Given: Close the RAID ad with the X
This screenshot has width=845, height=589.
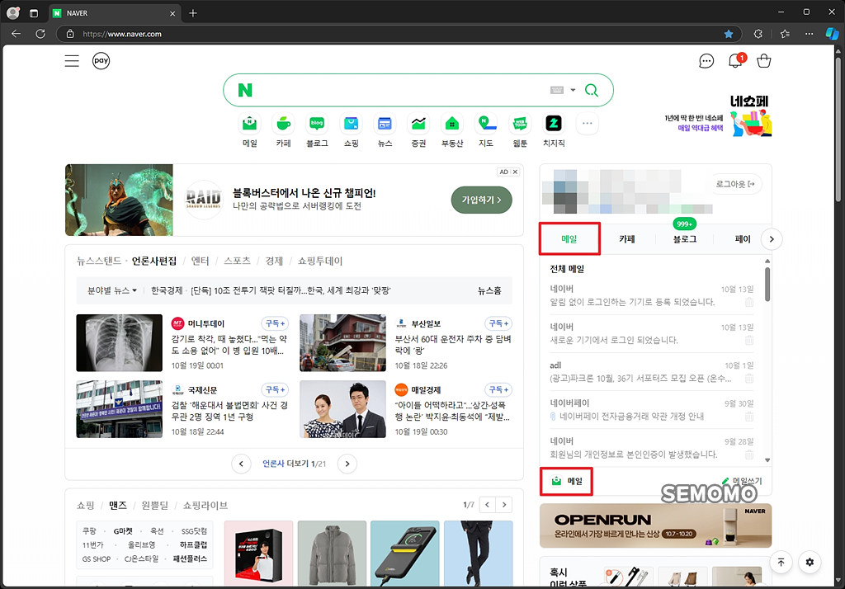Looking at the screenshot, I should click(515, 172).
